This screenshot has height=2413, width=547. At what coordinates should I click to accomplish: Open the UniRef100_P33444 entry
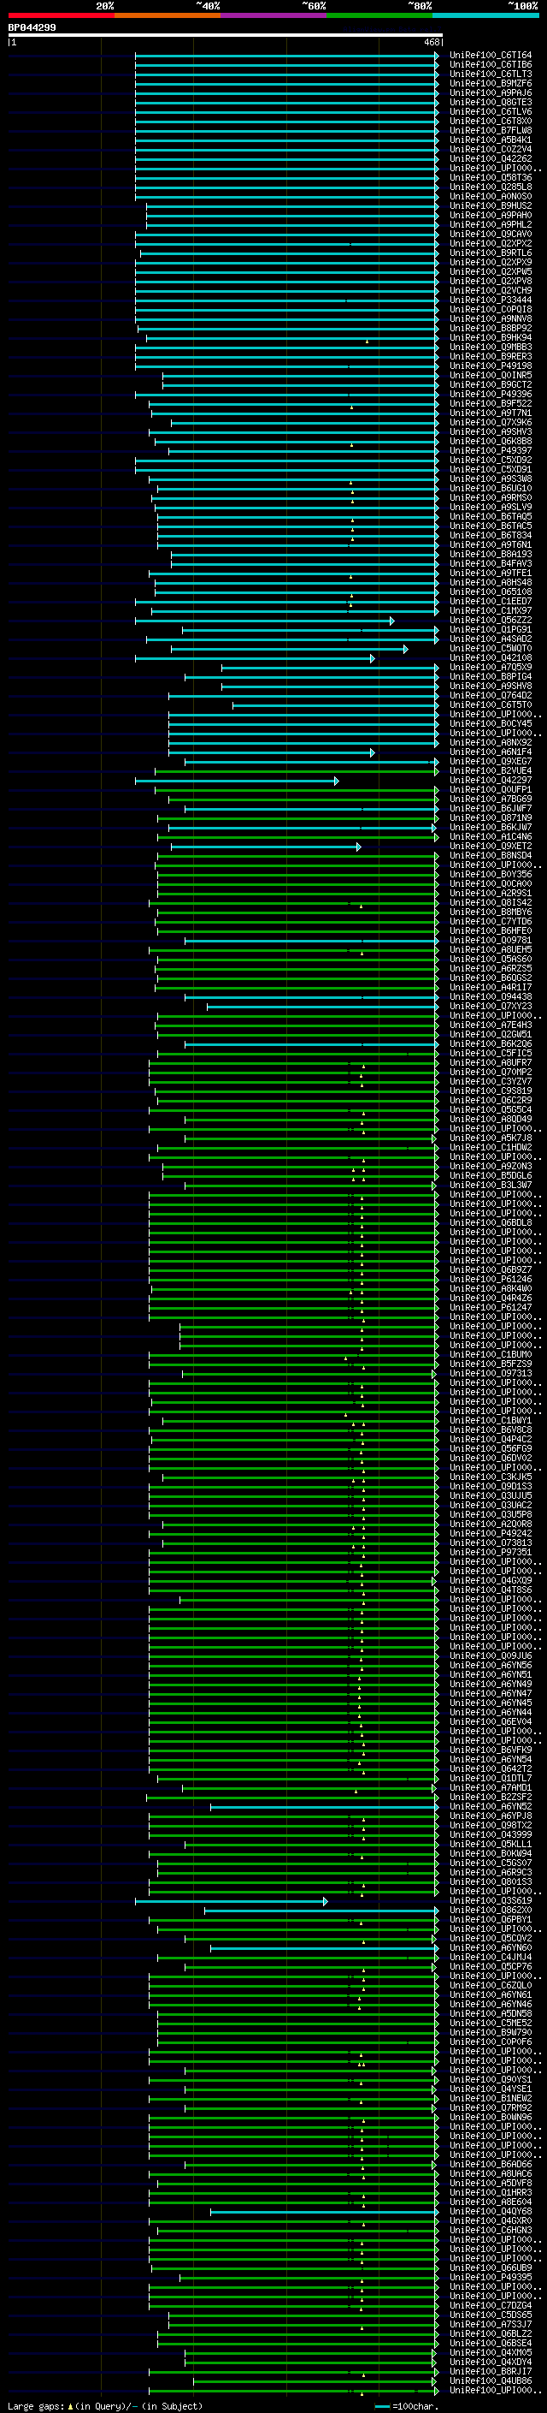pyautogui.click(x=490, y=300)
